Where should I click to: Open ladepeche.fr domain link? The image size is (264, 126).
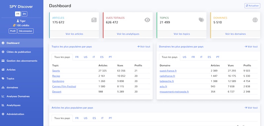click(x=167, y=81)
